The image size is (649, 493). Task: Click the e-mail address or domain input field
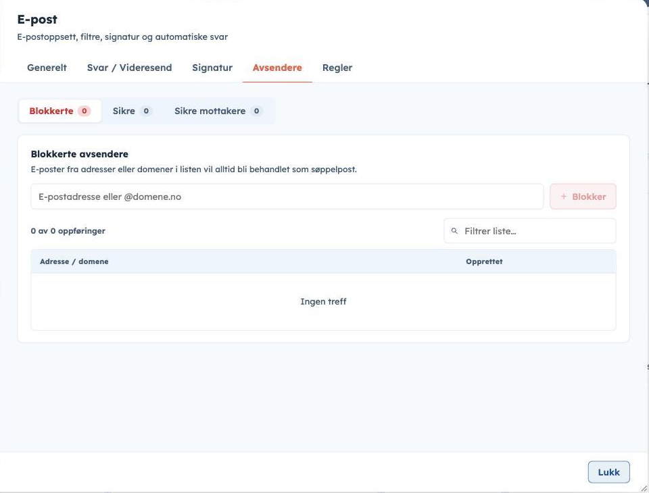[287, 197]
